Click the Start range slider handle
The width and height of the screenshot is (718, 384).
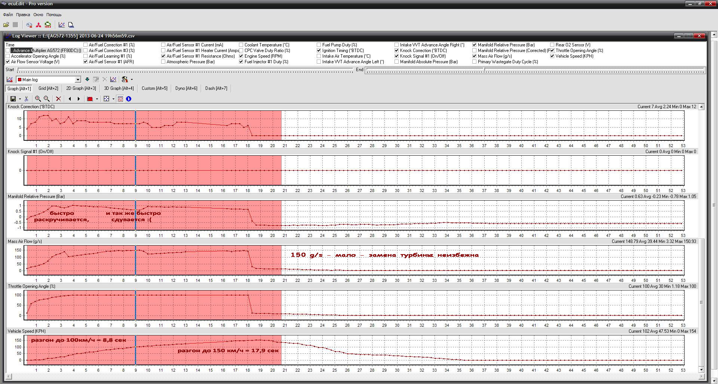click(18, 70)
